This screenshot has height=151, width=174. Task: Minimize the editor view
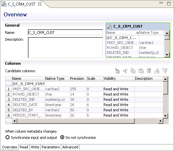pyautogui.click(x=161, y=3)
